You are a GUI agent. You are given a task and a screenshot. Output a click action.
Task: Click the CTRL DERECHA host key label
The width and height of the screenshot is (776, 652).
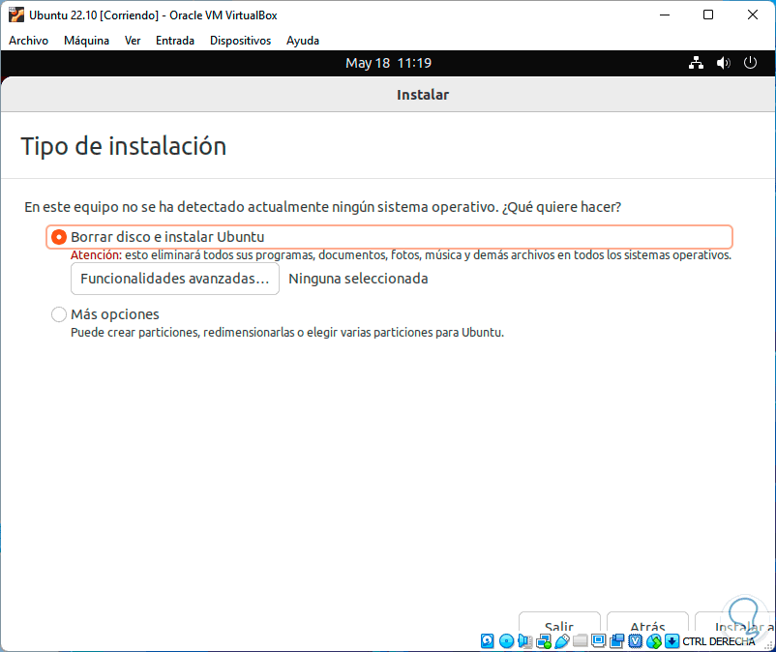point(719,641)
